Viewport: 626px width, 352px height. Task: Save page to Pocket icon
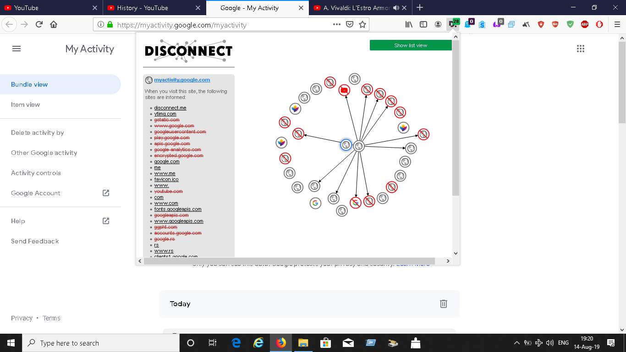coord(350,25)
